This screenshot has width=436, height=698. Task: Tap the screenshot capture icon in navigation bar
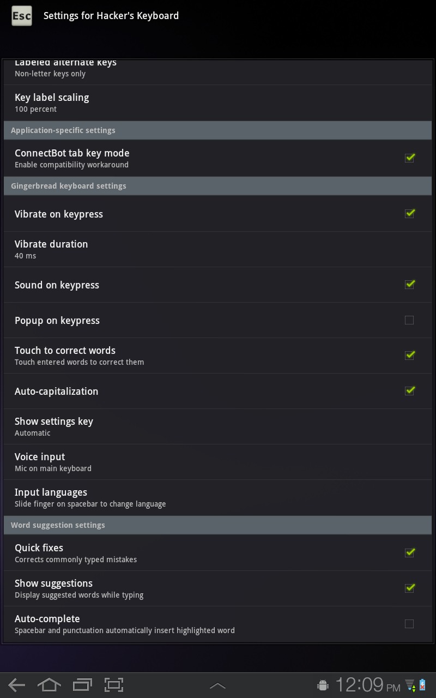(114, 685)
